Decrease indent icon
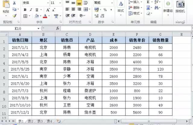This screenshot has height=125, width=193. point(68,16)
